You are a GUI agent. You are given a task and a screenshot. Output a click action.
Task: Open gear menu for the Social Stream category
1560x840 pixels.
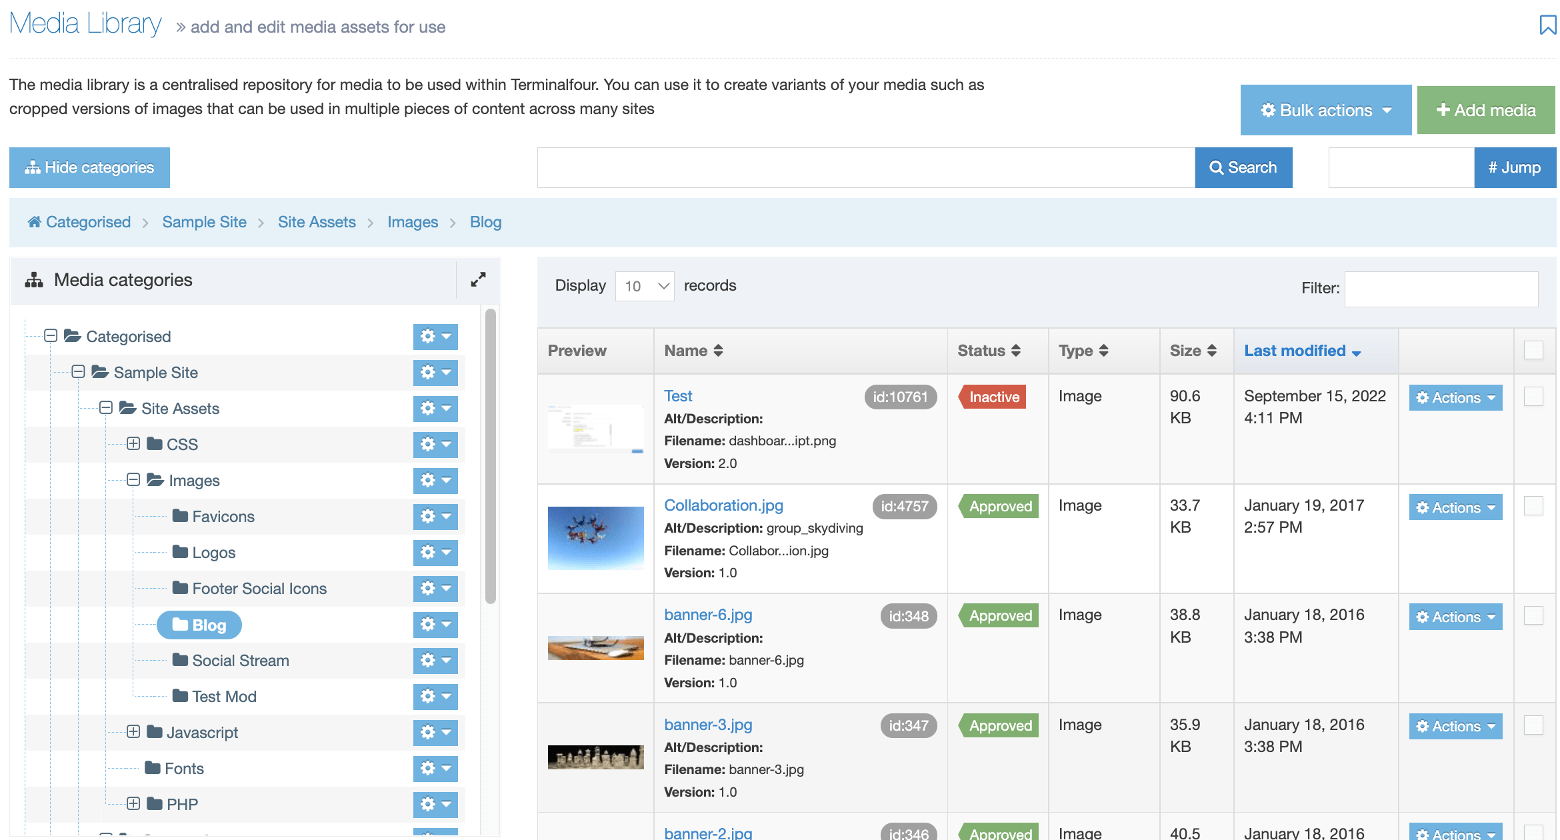[435, 661]
